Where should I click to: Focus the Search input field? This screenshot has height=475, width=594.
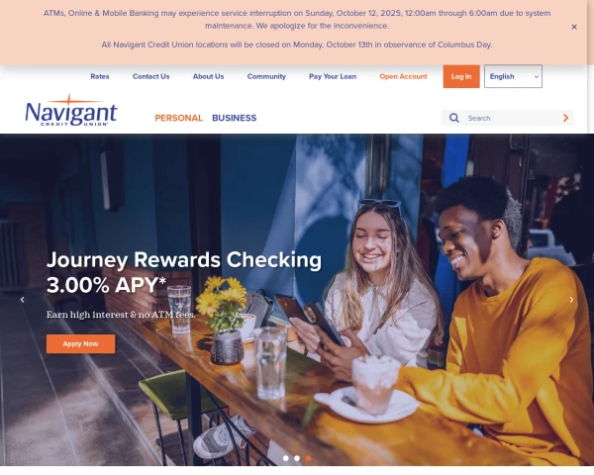(512, 118)
